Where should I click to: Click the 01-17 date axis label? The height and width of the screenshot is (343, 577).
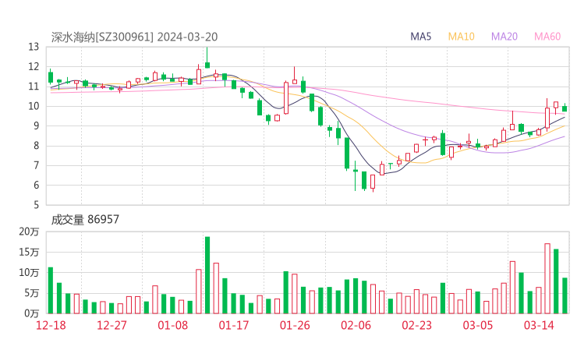(x=234, y=325)
